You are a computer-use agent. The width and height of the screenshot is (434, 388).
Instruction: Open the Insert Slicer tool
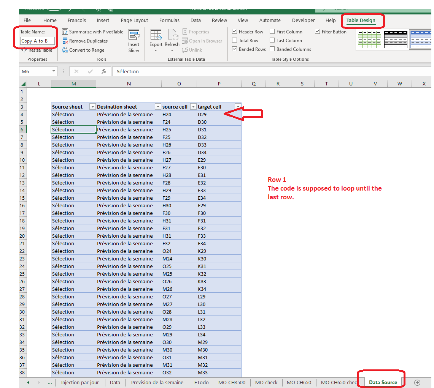pos(134,41)
